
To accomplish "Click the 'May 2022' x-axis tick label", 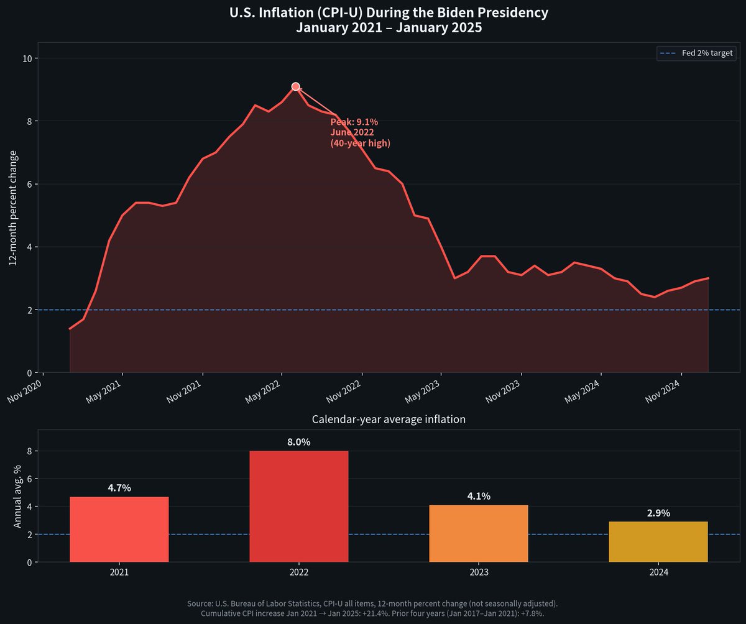I will tap(264, 390).
